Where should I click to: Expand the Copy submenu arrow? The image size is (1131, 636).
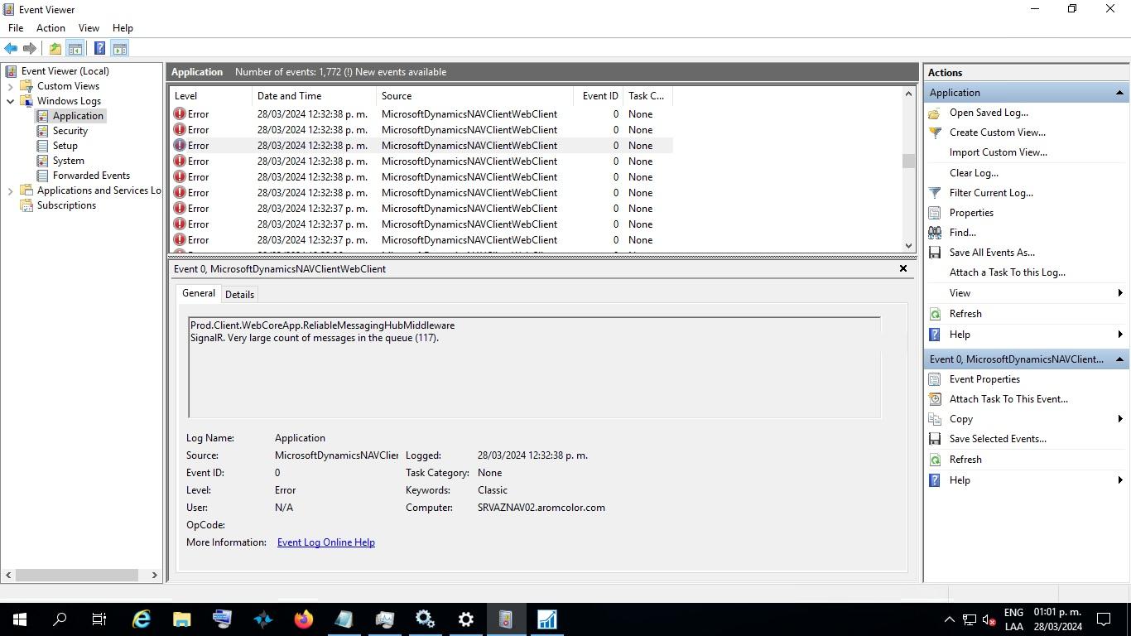pos(1120,419)
